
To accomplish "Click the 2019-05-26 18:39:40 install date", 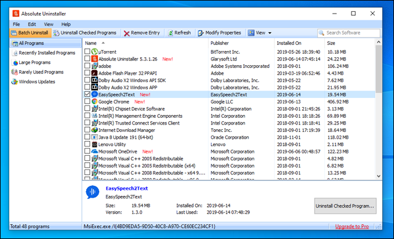I will [299, 52].
